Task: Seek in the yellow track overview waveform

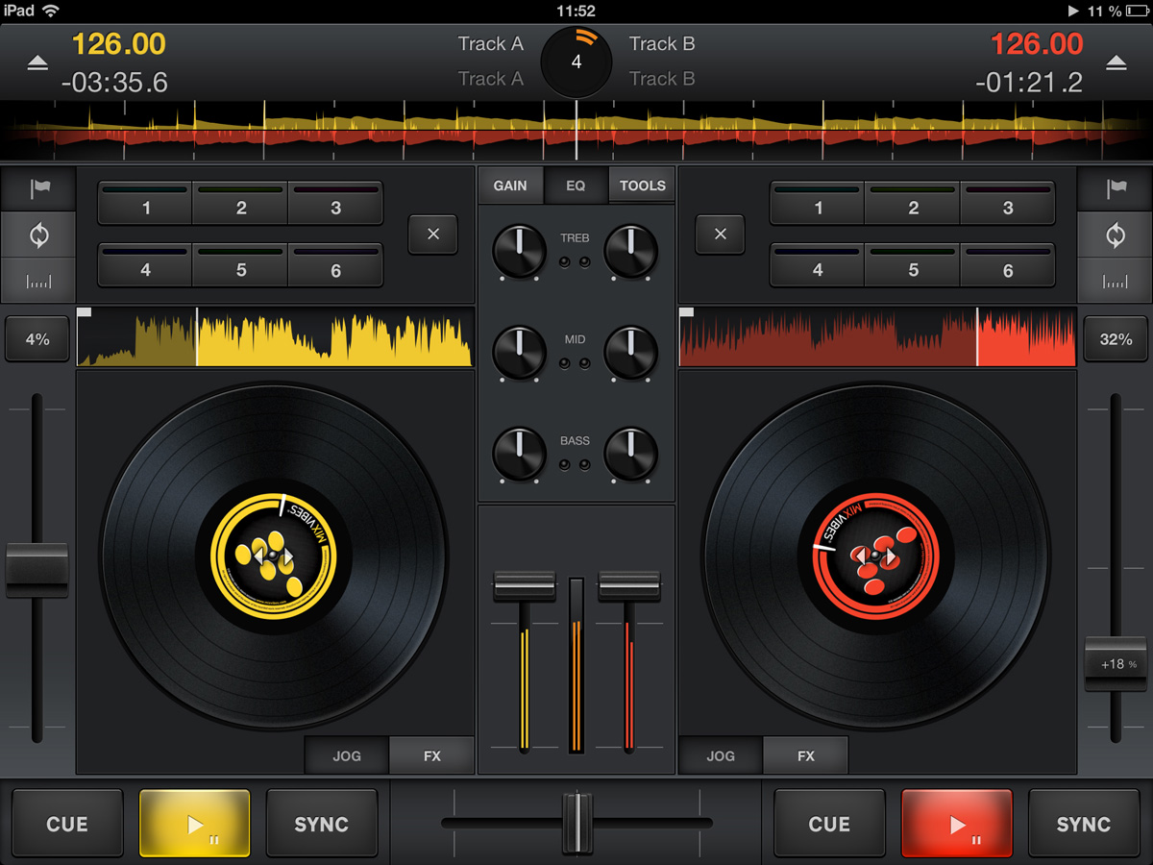Action: [276, 336]
